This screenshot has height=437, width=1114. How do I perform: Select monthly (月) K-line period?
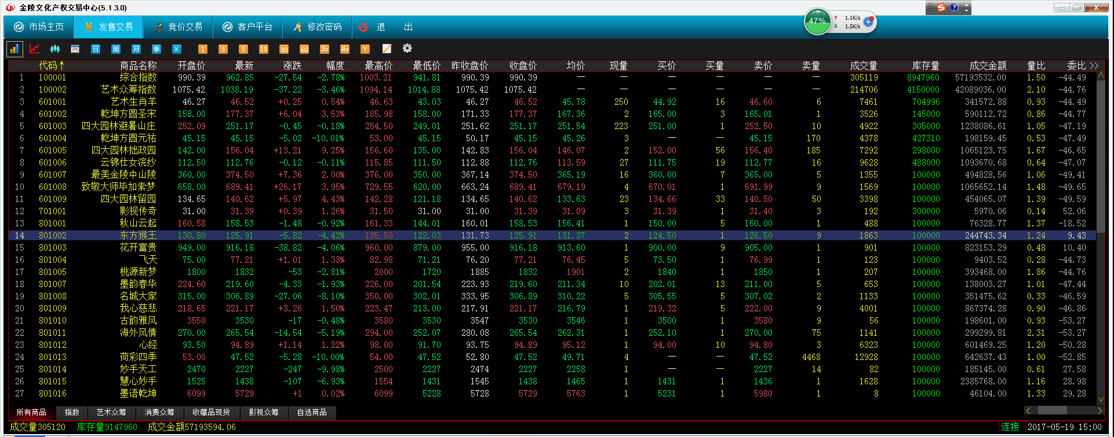[136, 49]
